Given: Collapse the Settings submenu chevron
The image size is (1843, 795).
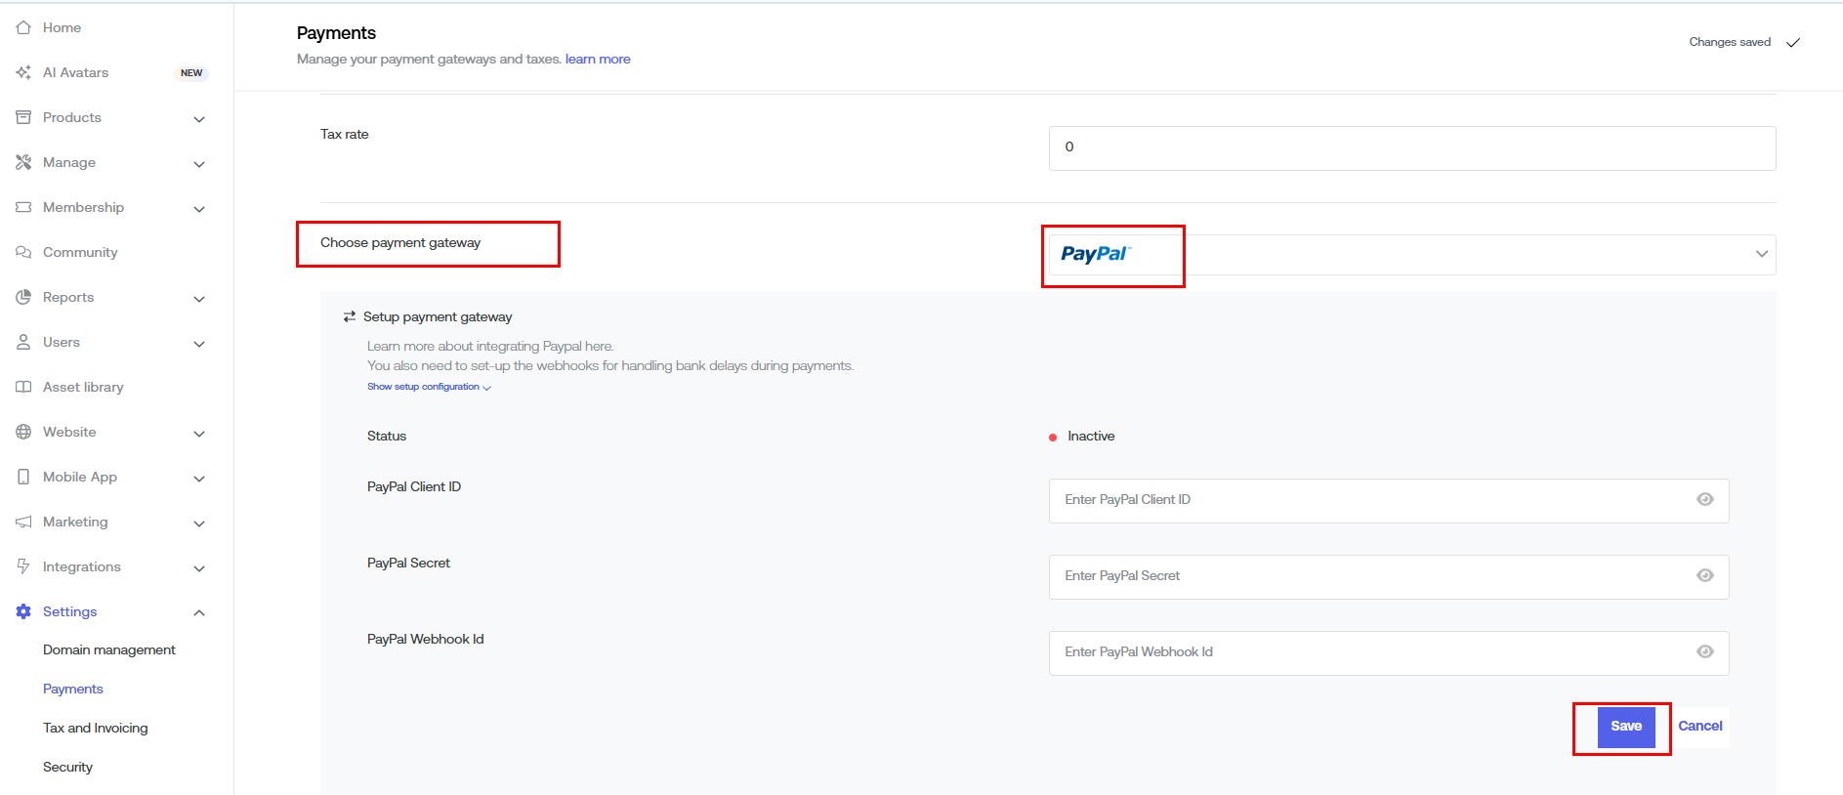Looking at the screenshot, I should click(x=199, y=612).
